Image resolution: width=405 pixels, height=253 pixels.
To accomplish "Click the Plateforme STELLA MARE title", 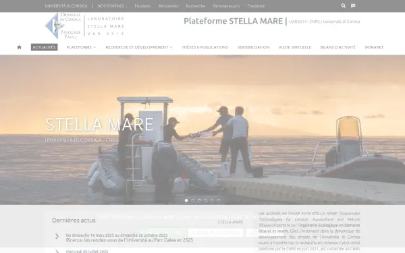I will (x=233, y=21).
